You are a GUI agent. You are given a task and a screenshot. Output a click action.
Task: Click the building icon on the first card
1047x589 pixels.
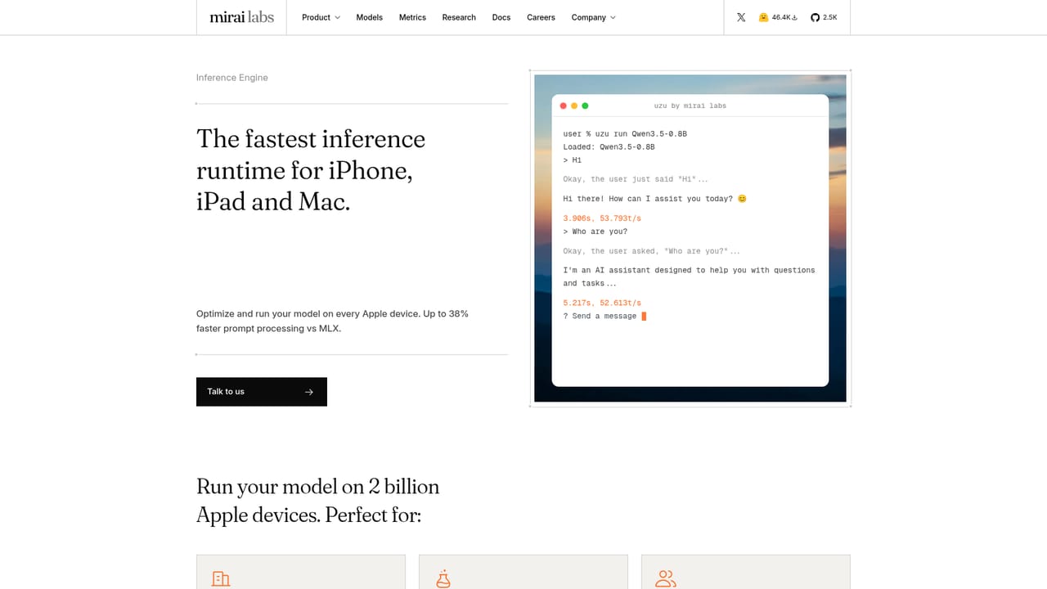pos(220,579)
